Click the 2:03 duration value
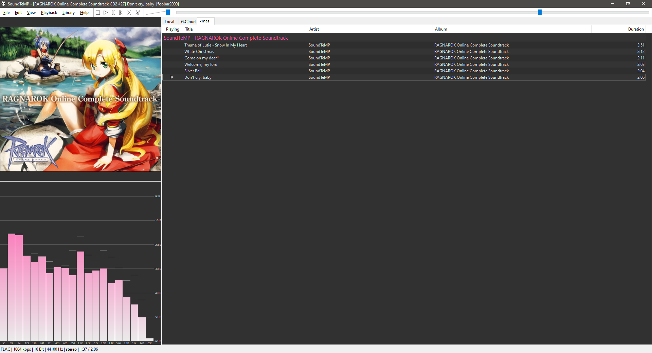This screenshot has height=353, width=652. click(641, 64)
